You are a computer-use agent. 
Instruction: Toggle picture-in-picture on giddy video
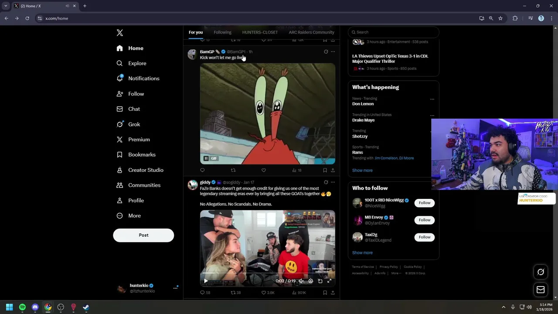[320, 281]
